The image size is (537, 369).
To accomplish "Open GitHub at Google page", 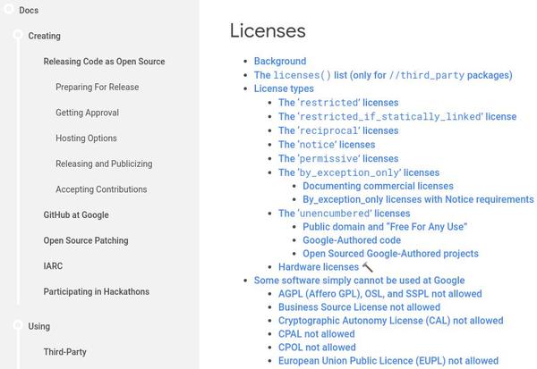I will coord(76,215).
